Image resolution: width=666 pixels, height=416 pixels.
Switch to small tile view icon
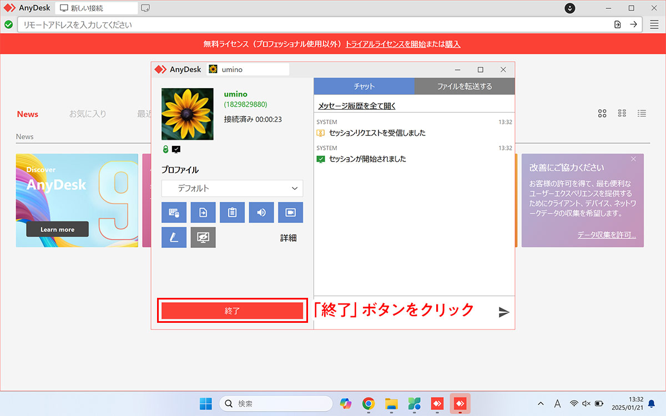point(622,113)
